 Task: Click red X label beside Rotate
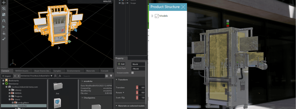(x=137, y=93)
